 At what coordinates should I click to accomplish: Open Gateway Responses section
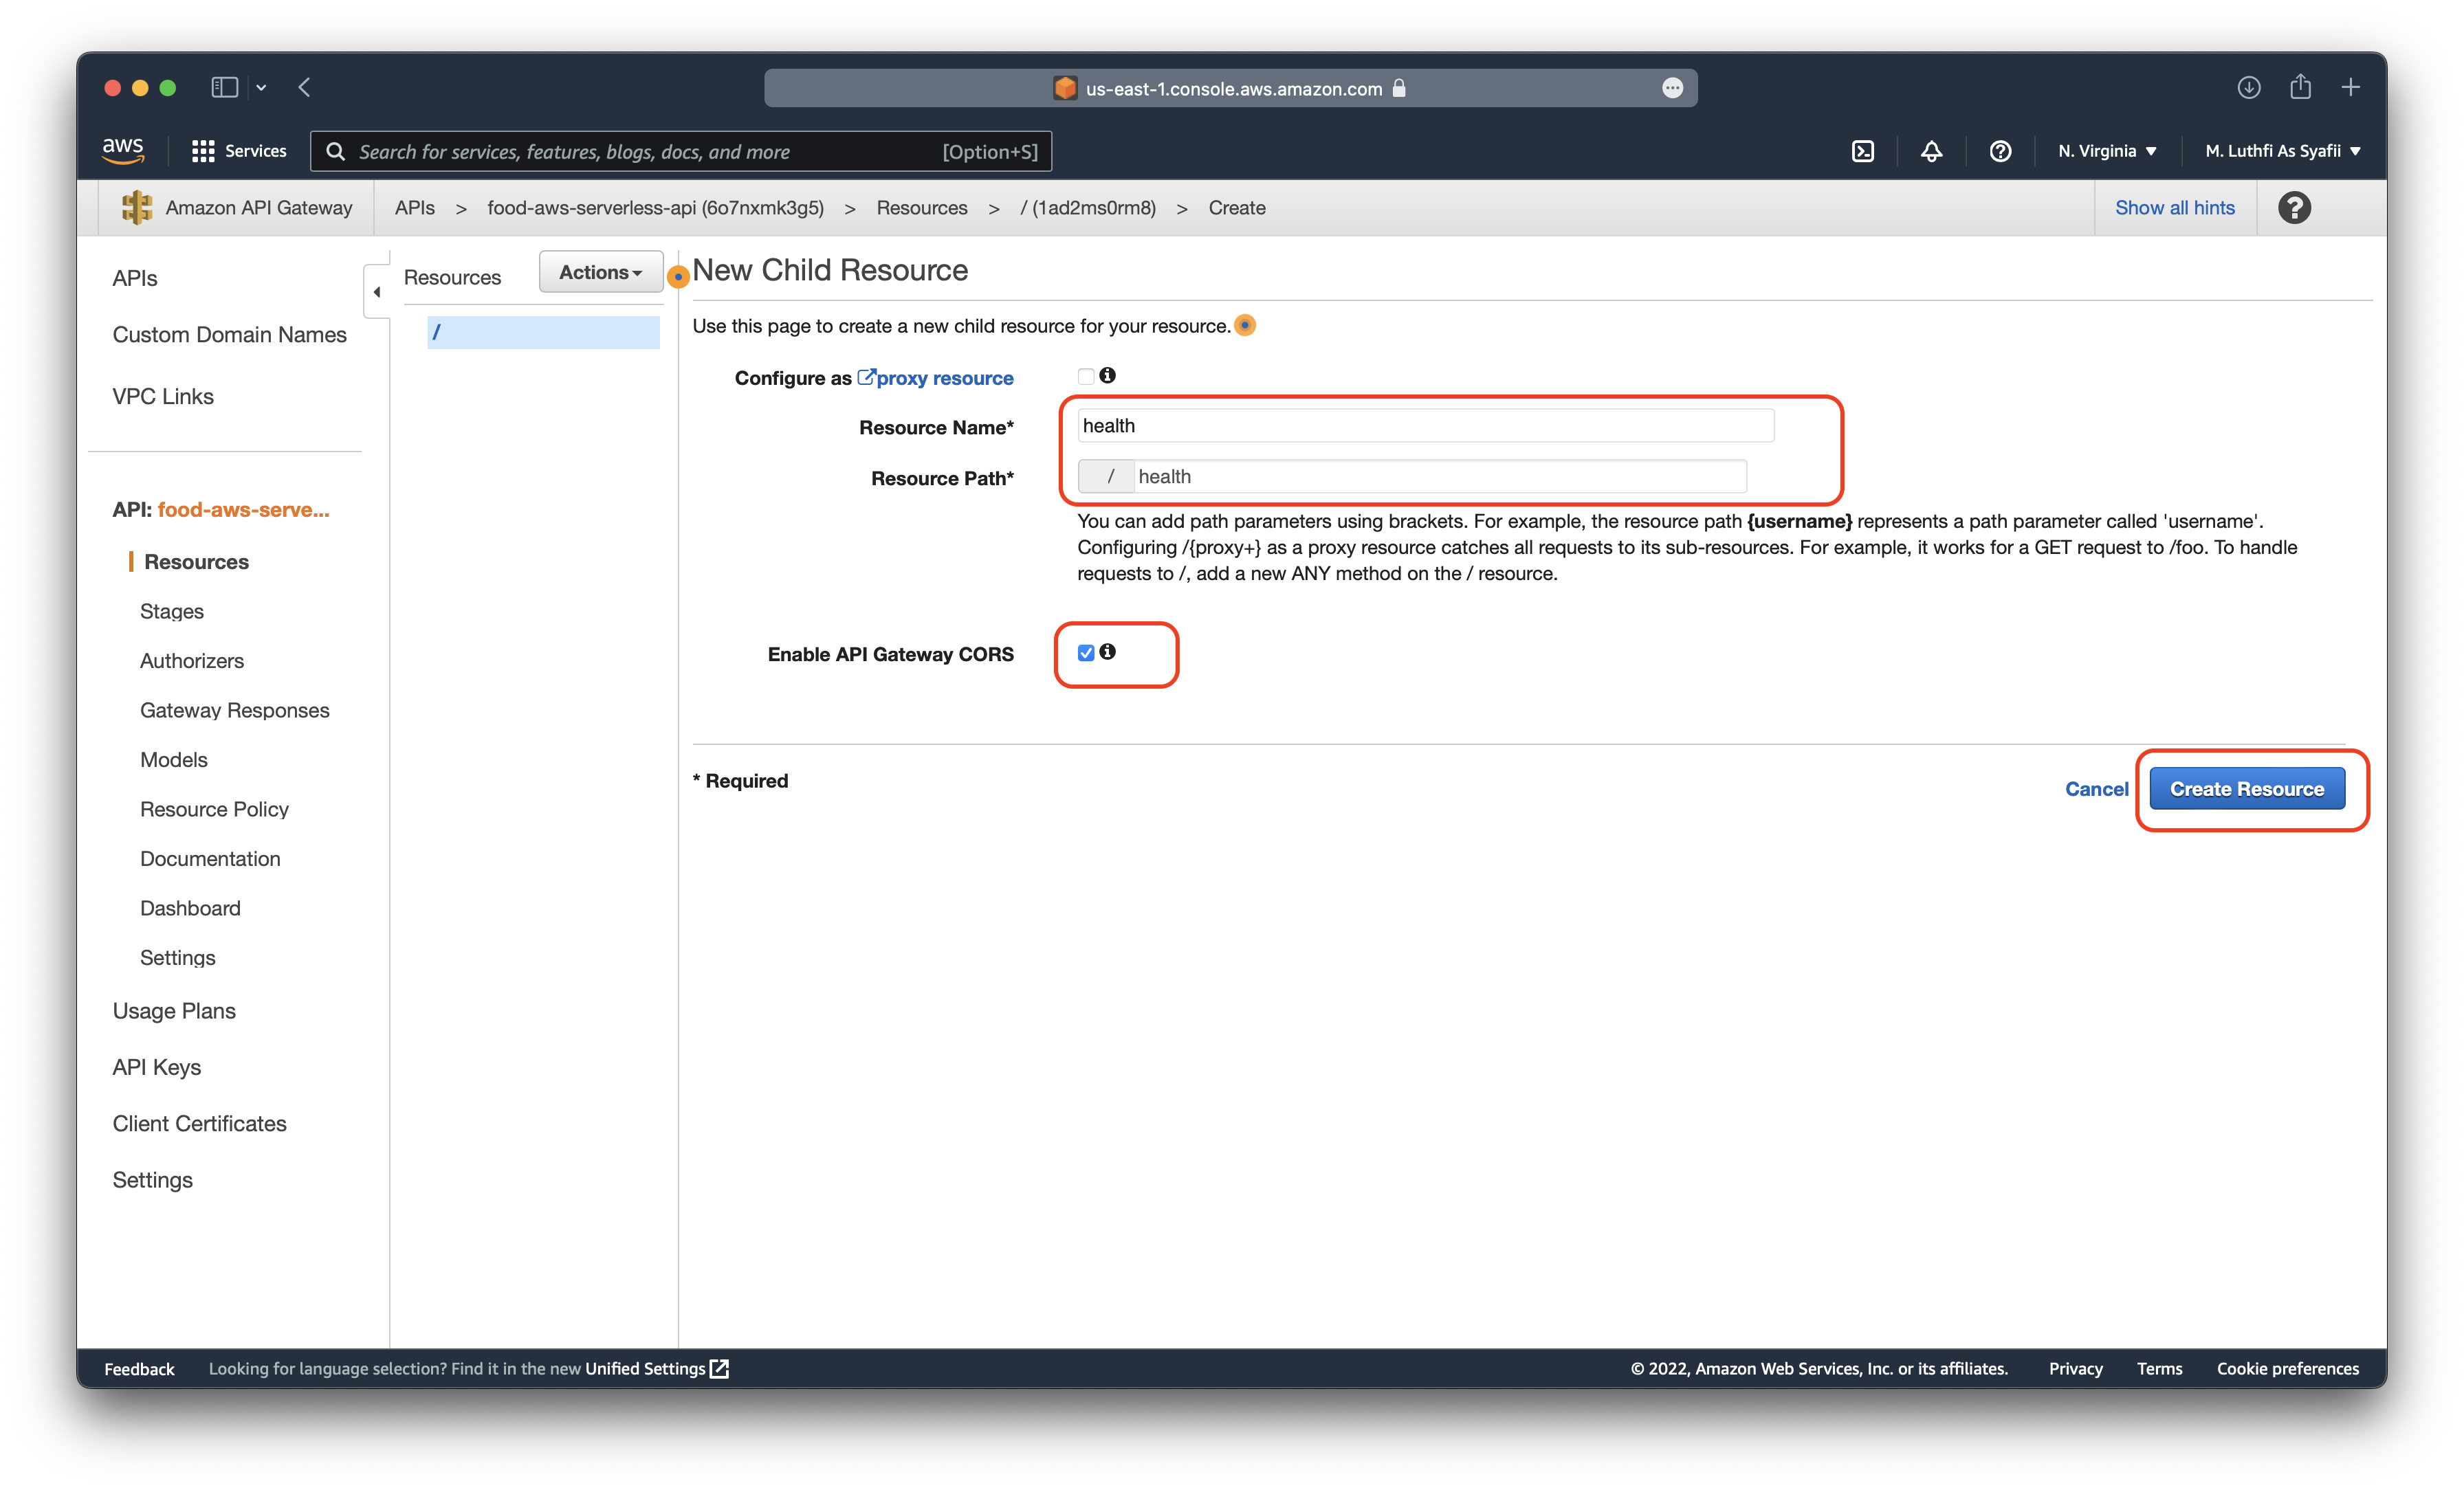234,710
